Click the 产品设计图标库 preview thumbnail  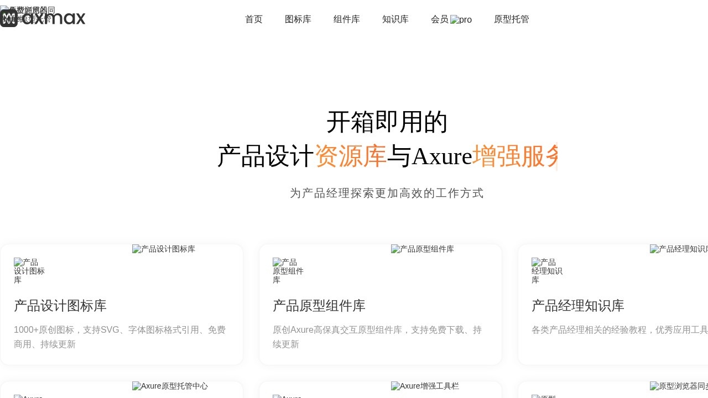click(163, 249)
